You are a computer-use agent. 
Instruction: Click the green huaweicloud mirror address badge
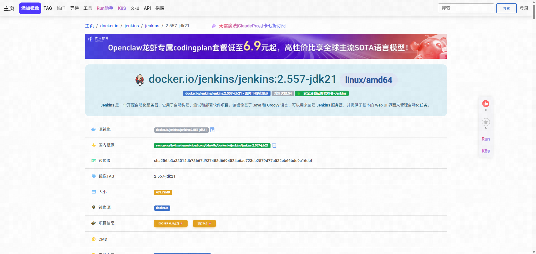point(212,146)
